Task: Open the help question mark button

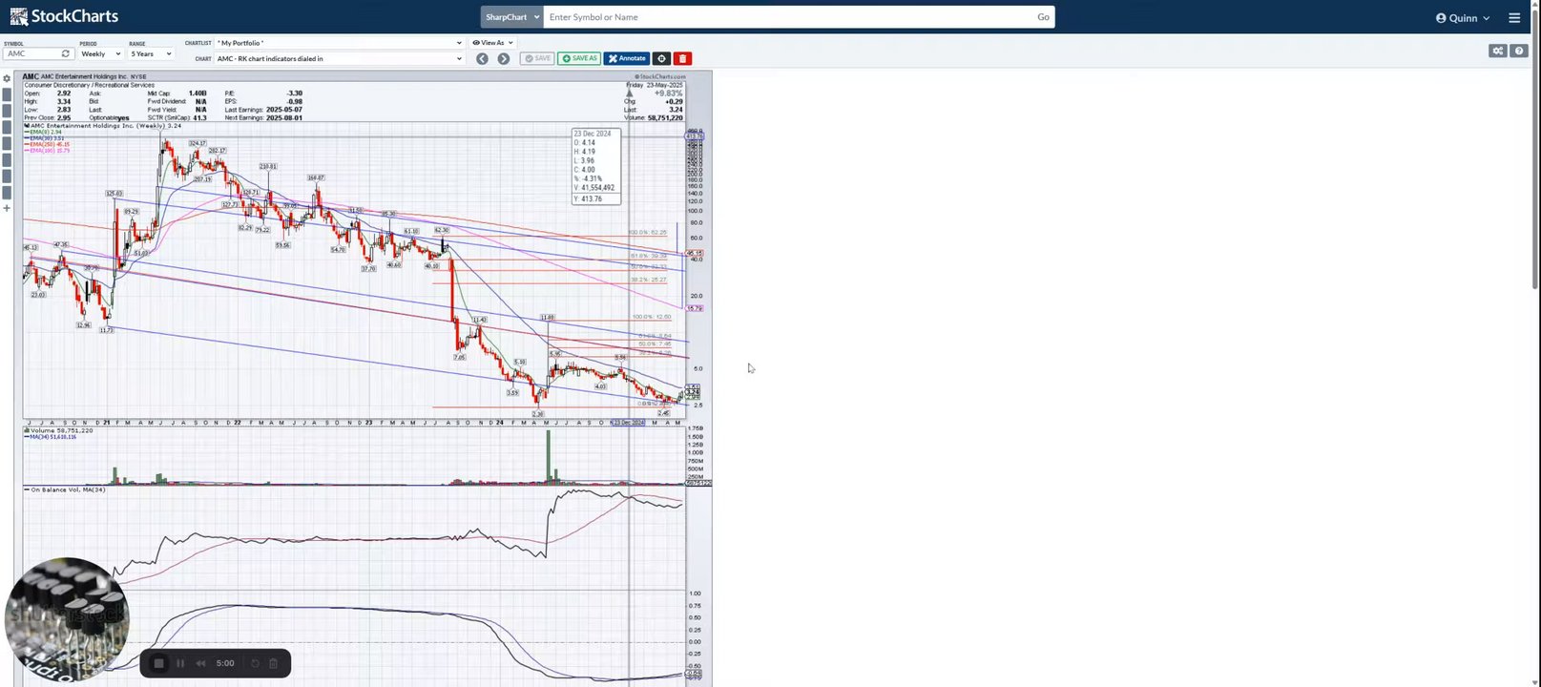Action: tap(1520, 52)
